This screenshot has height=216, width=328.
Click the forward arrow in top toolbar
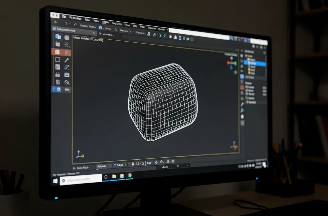coord(66,24)
